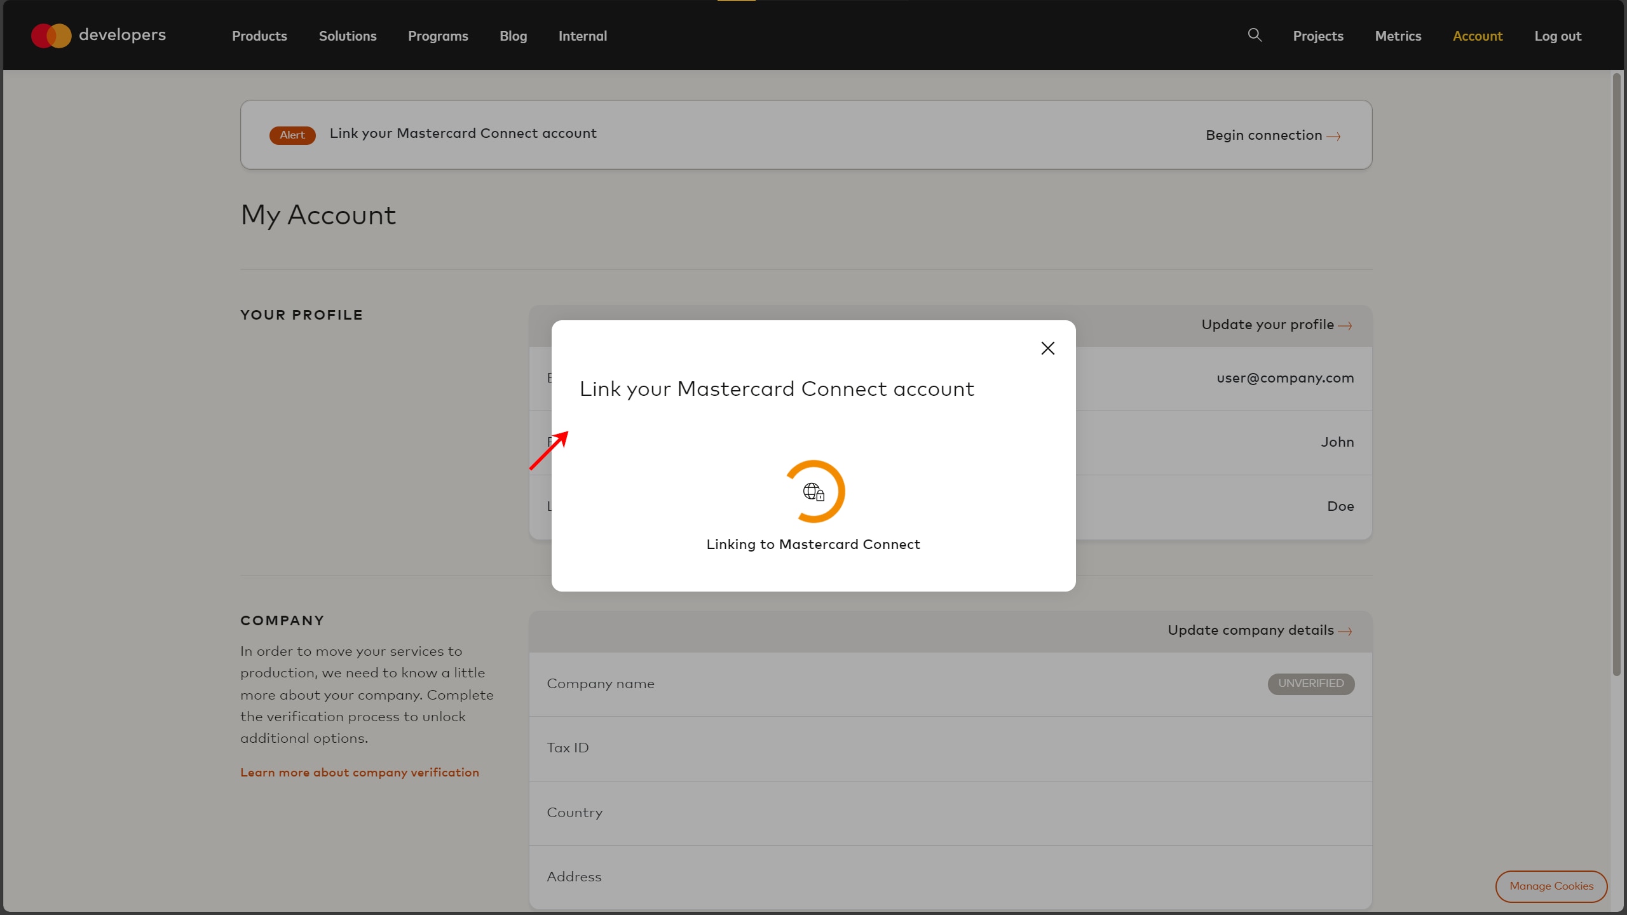Open the Internal nav item

(582, 36)
